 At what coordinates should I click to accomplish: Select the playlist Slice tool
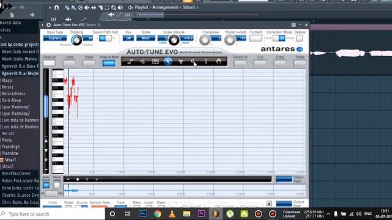[100, 8]
